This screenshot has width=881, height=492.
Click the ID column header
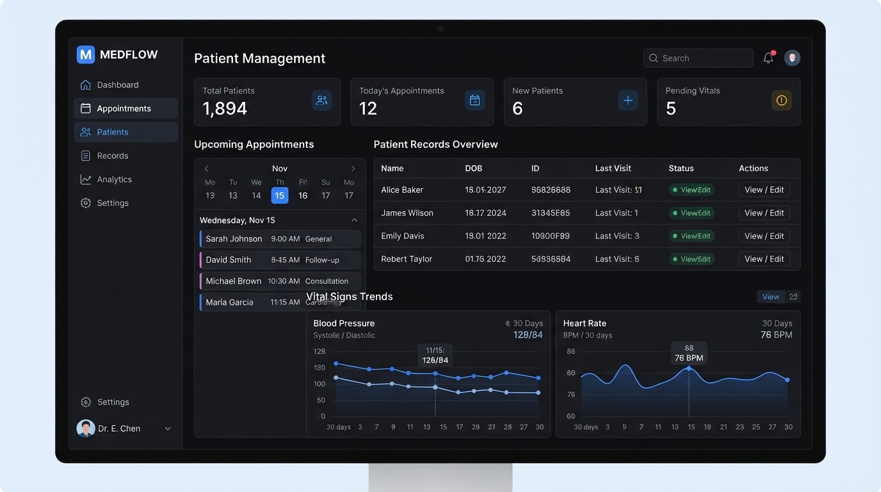535,168
